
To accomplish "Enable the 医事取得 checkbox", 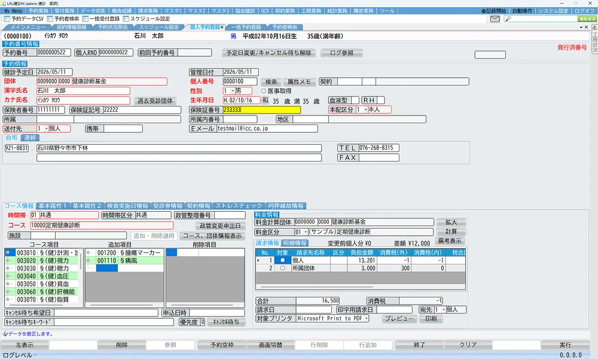I will tap(264, 91).
